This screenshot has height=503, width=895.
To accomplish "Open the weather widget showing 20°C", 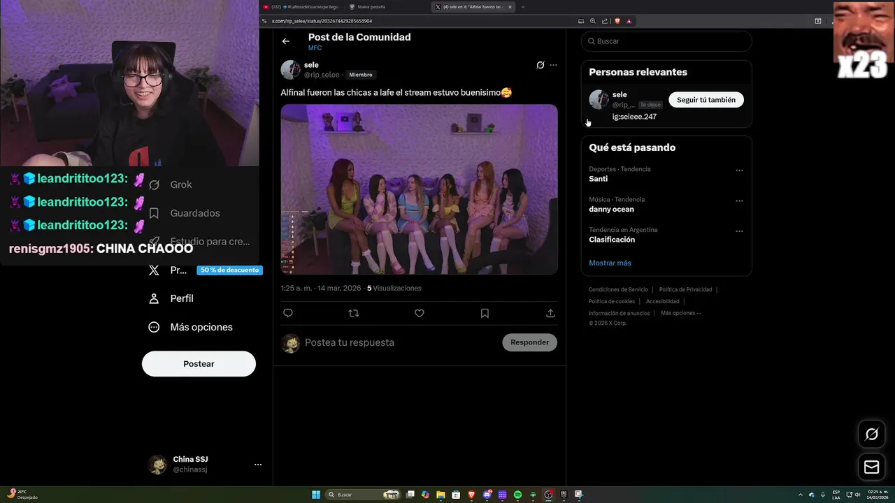I will point(21,495).
